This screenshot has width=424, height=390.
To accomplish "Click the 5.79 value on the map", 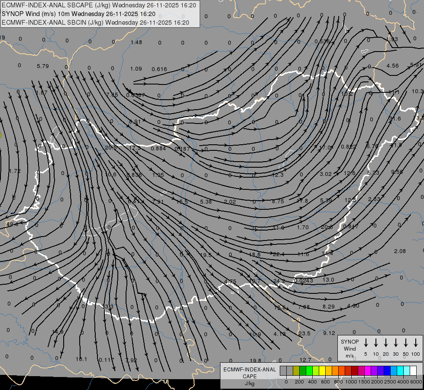I will click(x=43, y=66).
